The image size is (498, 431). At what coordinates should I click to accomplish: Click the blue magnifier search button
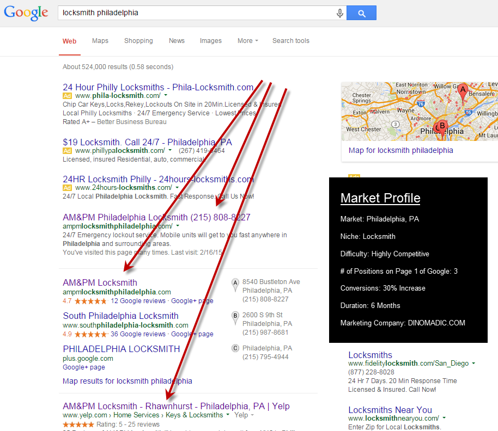[361, 13]
